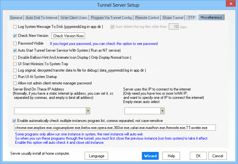Viewport: 238px width, 164px height.
Task: Uncheck the Check New Version option
Action: pyautogui.click(x=15, y=36)
